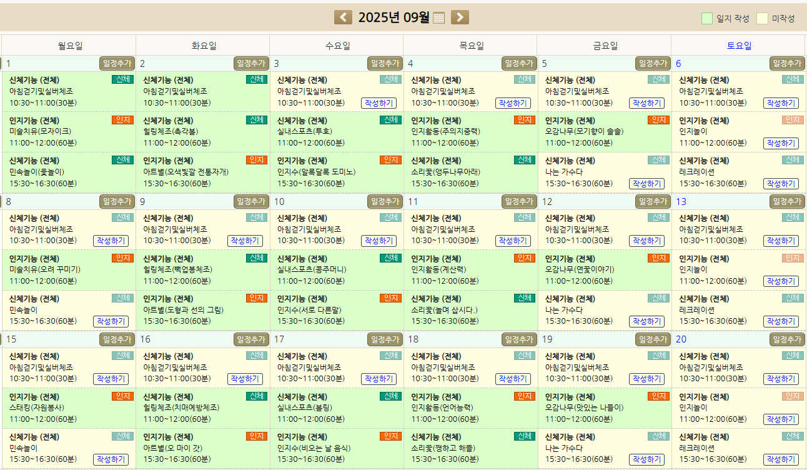Viewport: 807px width, 470px height.
Task: Go to previous month with left arrow
Action: point(343,17)
